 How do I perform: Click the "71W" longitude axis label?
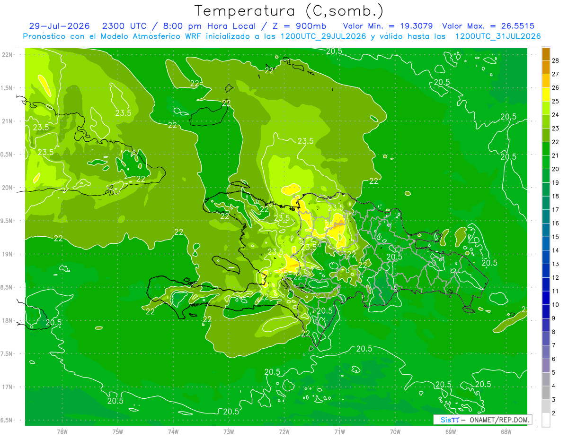[339, 431]
